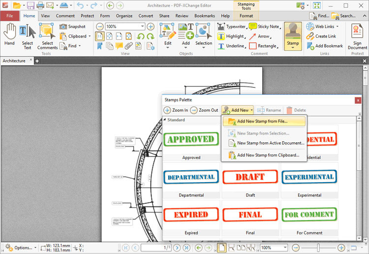Open Sign Document
Viewport: 369px width, 254px height.
point(357,36)
